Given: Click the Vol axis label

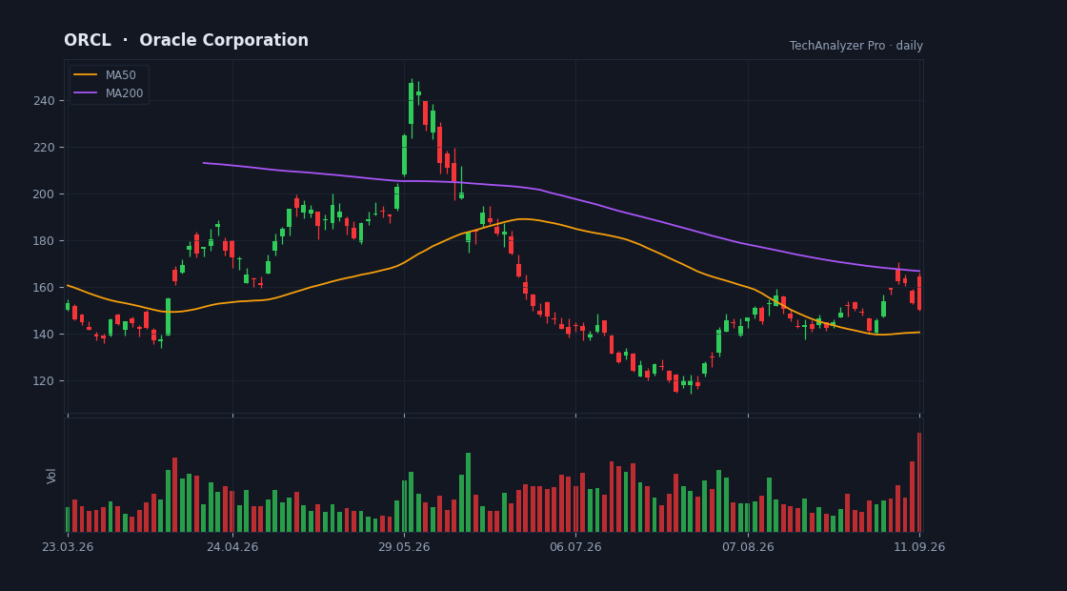Looking at the screenshot, I should (x=51, y=476).
